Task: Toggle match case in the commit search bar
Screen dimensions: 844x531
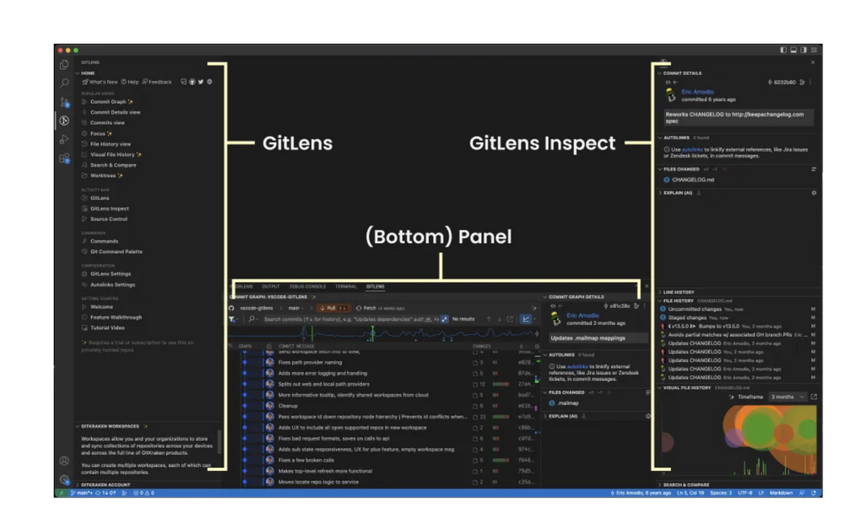Action: pyautogui.click(x=436, y=318)
